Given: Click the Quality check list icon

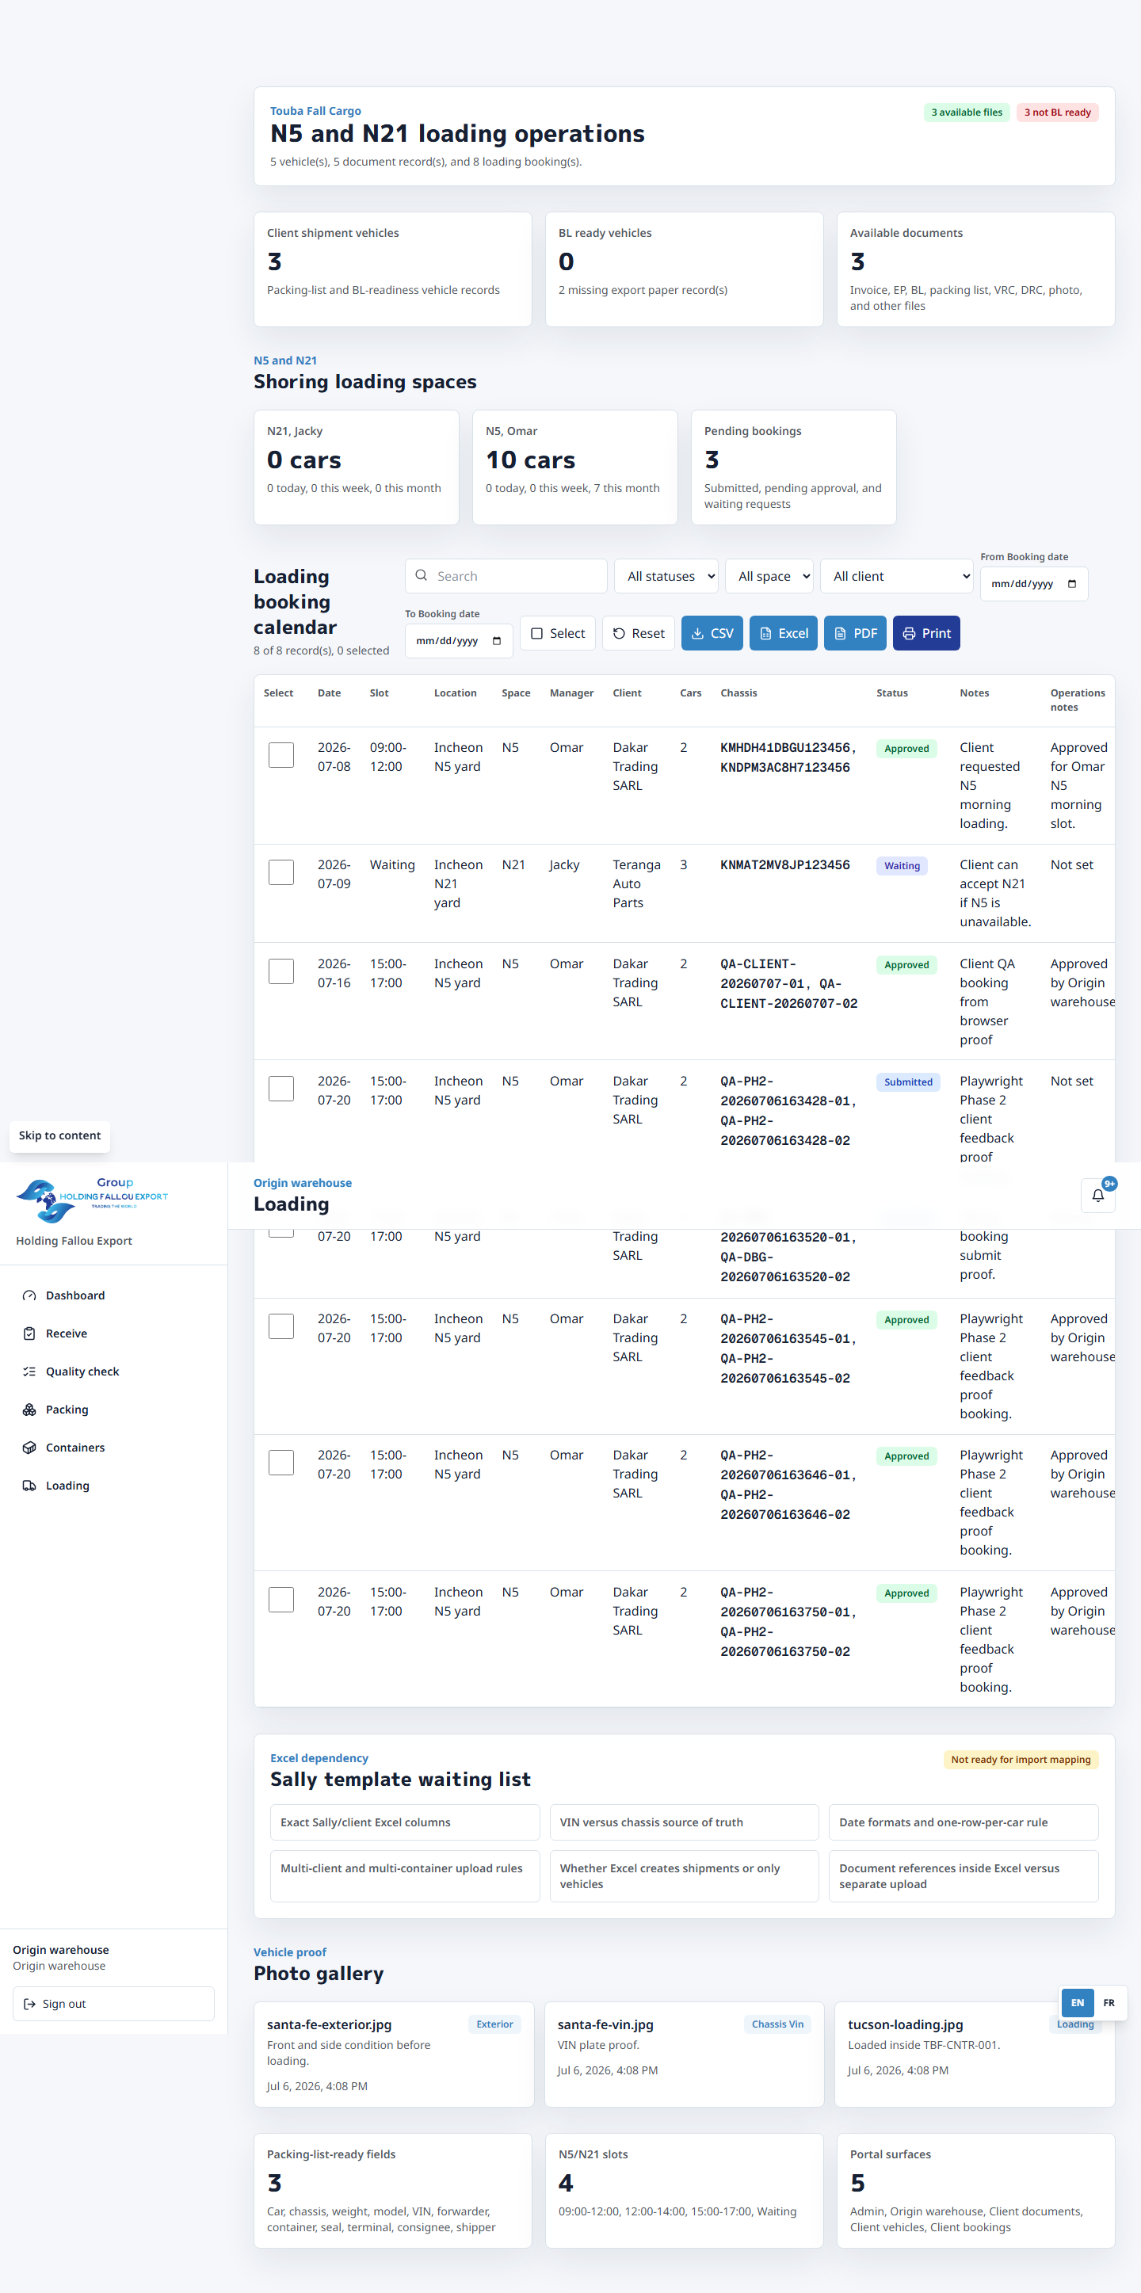Looking at the screenshot, I should [29, 1372].
